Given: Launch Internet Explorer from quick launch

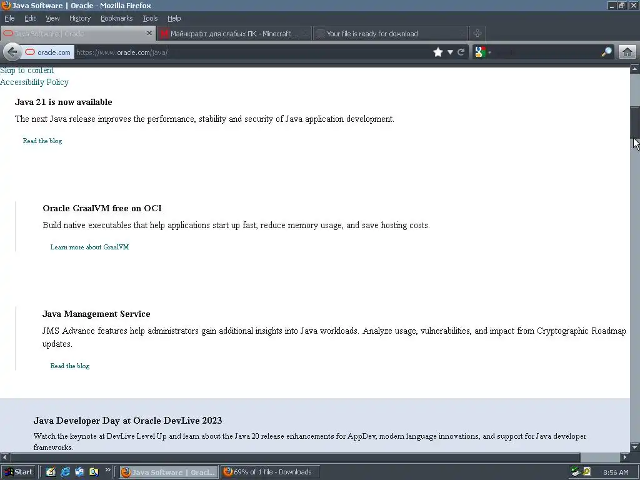Looking at the screenshot, I should pos(65,472).
